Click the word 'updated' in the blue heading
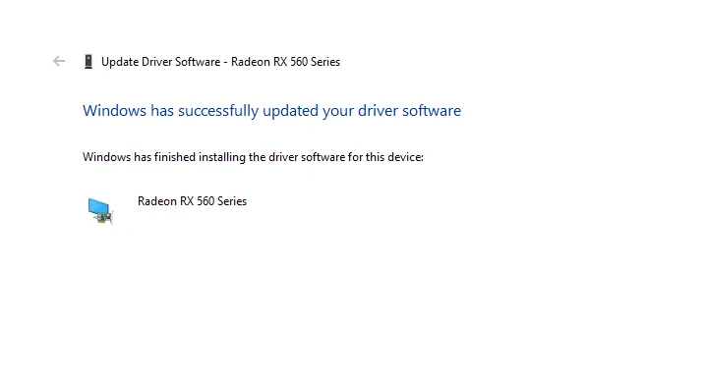Viewport: 704px width, 382px height. (x=290, y=111)
